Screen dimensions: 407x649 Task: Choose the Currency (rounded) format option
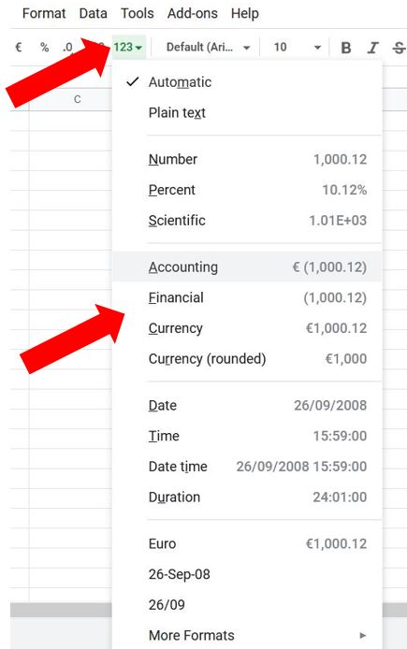pyautogui.click(x=247, y=358)
